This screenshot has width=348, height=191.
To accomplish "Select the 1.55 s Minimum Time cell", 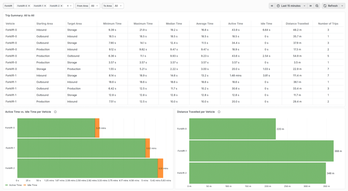I will click(x=112, y=69).
